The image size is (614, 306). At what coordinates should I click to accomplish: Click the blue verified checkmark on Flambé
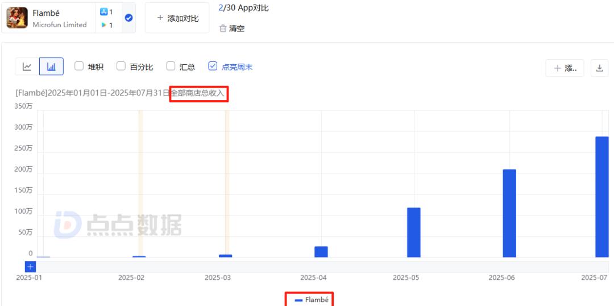pos(128,18)
